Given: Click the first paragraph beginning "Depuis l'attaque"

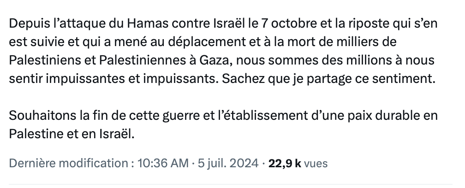Looking at the screenshot, I should coord(223,51).
